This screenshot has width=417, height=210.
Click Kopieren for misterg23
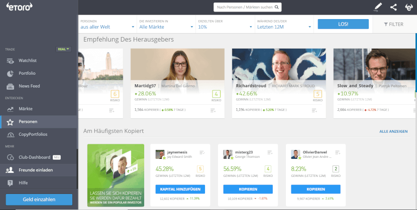(248, 189)
